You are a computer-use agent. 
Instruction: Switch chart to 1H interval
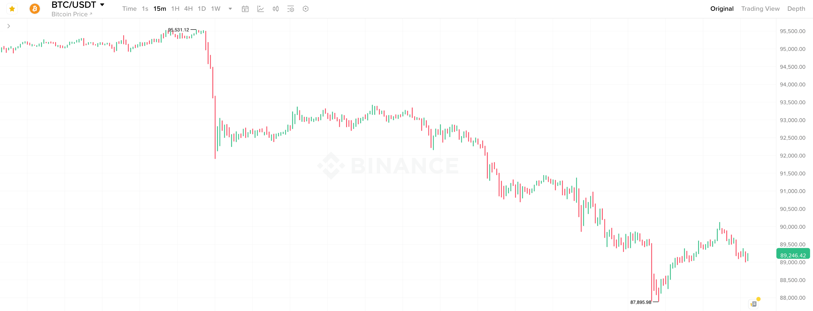tap(175, 9)
